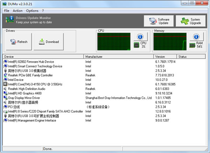This screenshot has width=210, height=153.
Task: Sort by the Status column header
Action: 191,56
